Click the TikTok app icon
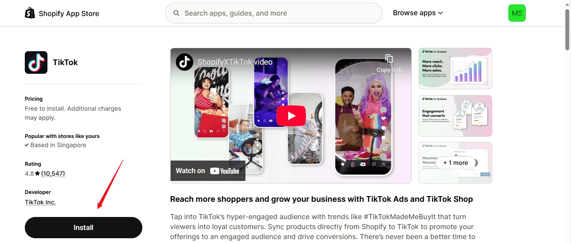The width and height of the screenshot is (571, 243). (36, 62)
